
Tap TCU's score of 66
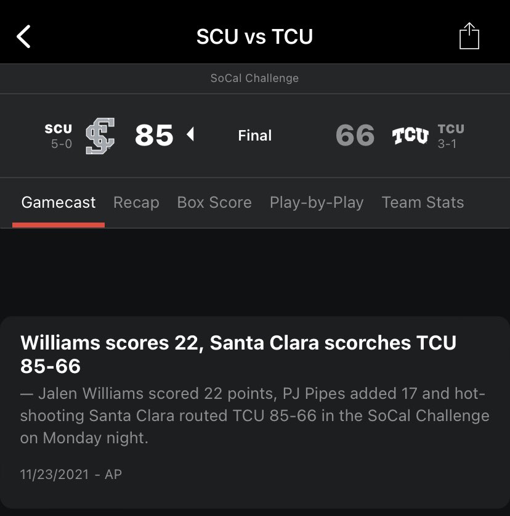(x=355, y=136)
